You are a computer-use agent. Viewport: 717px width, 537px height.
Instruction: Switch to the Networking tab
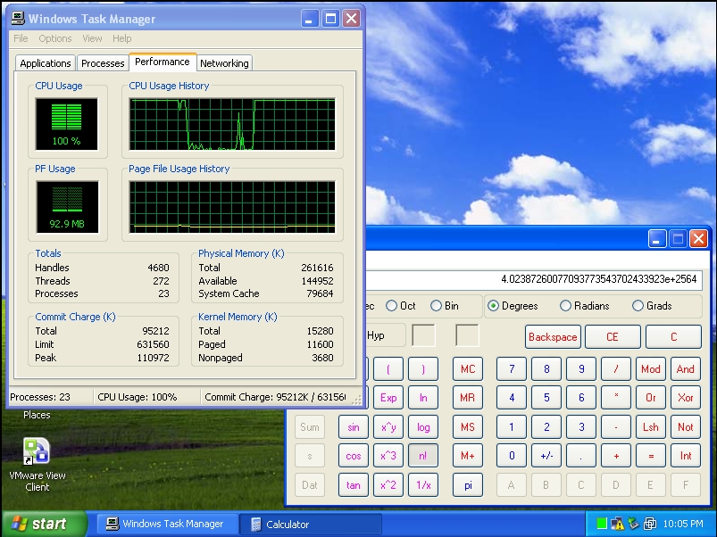224,63
